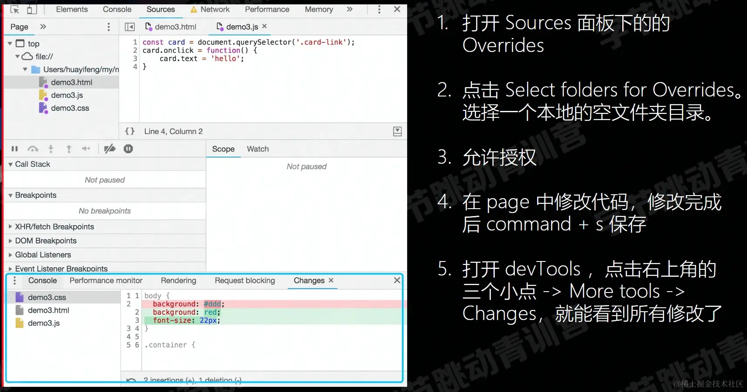Click the show console drawer icon in status bar

point(397,131)
